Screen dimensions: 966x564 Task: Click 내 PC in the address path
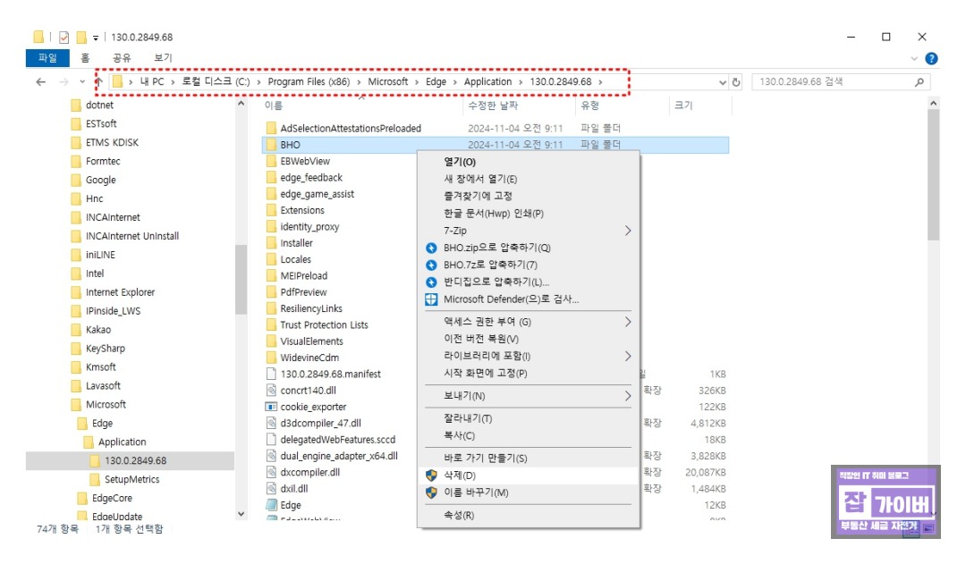pos(152,82)
